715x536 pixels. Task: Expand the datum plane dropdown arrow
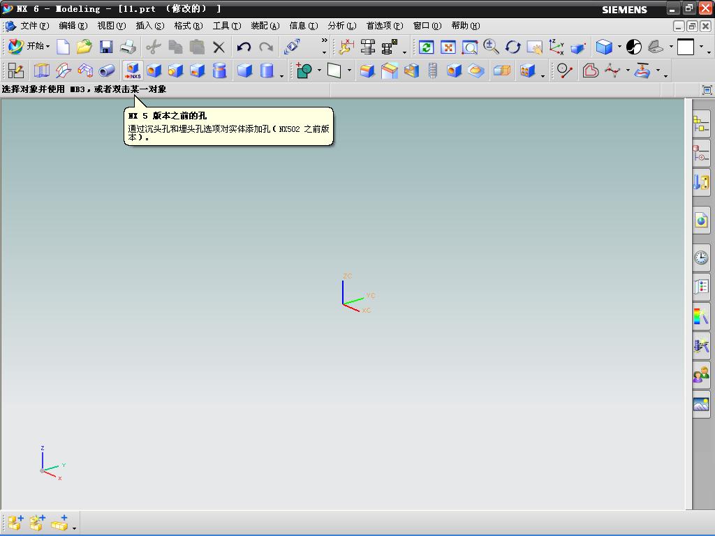point(349,70)
